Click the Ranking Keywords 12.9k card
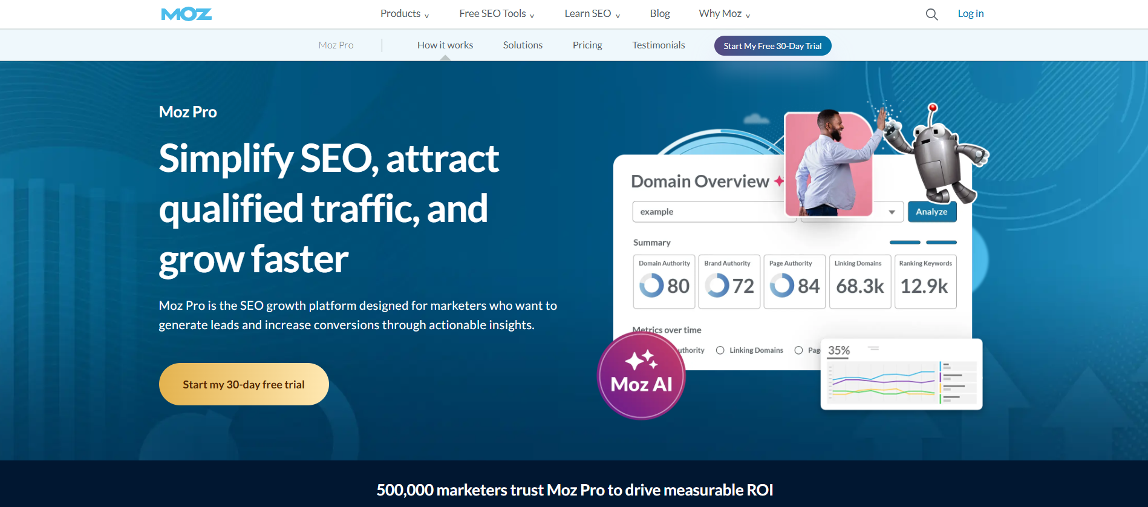 click(925, 282)
